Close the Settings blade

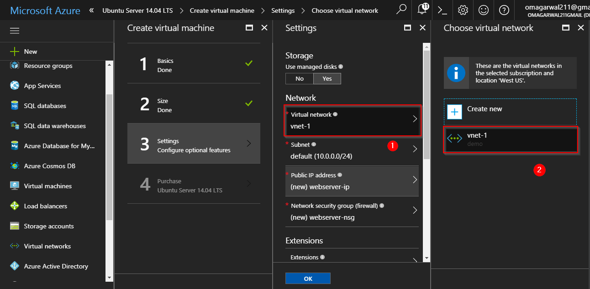422,28
